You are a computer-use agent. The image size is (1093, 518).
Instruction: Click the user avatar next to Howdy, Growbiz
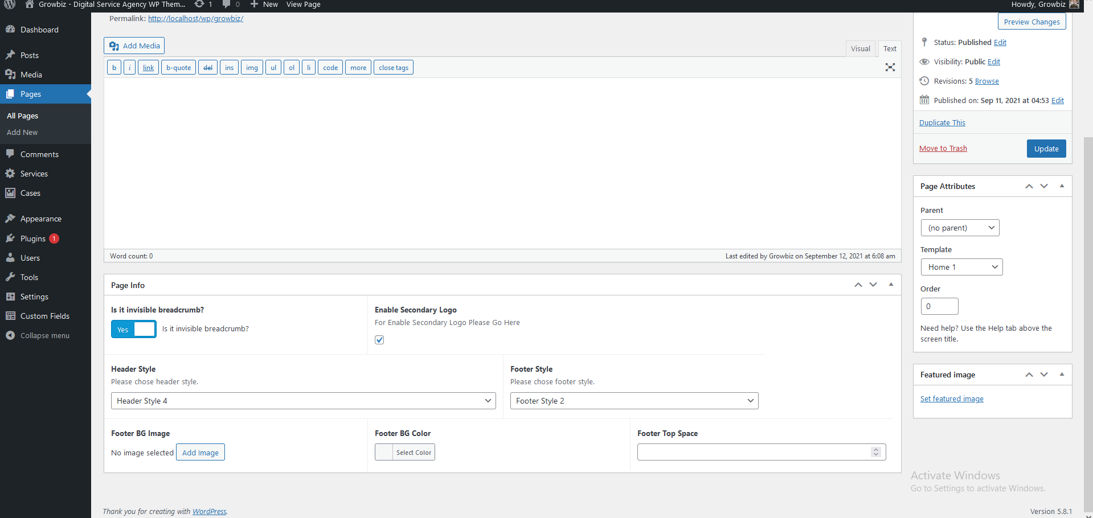point(1074,5)
